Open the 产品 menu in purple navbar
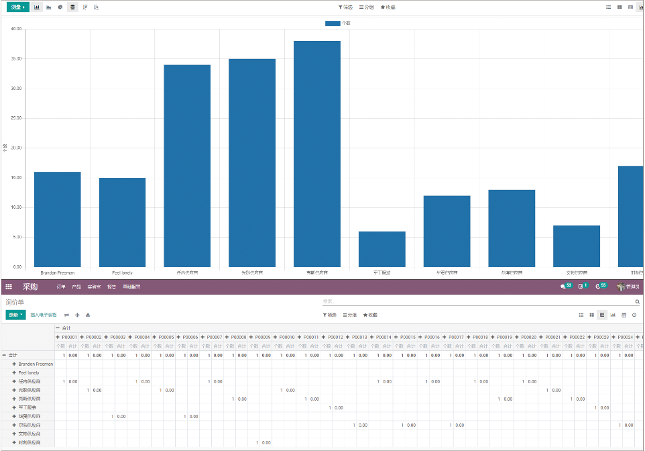The width and height of the screenshot is (645, 451). click(76, 287)
